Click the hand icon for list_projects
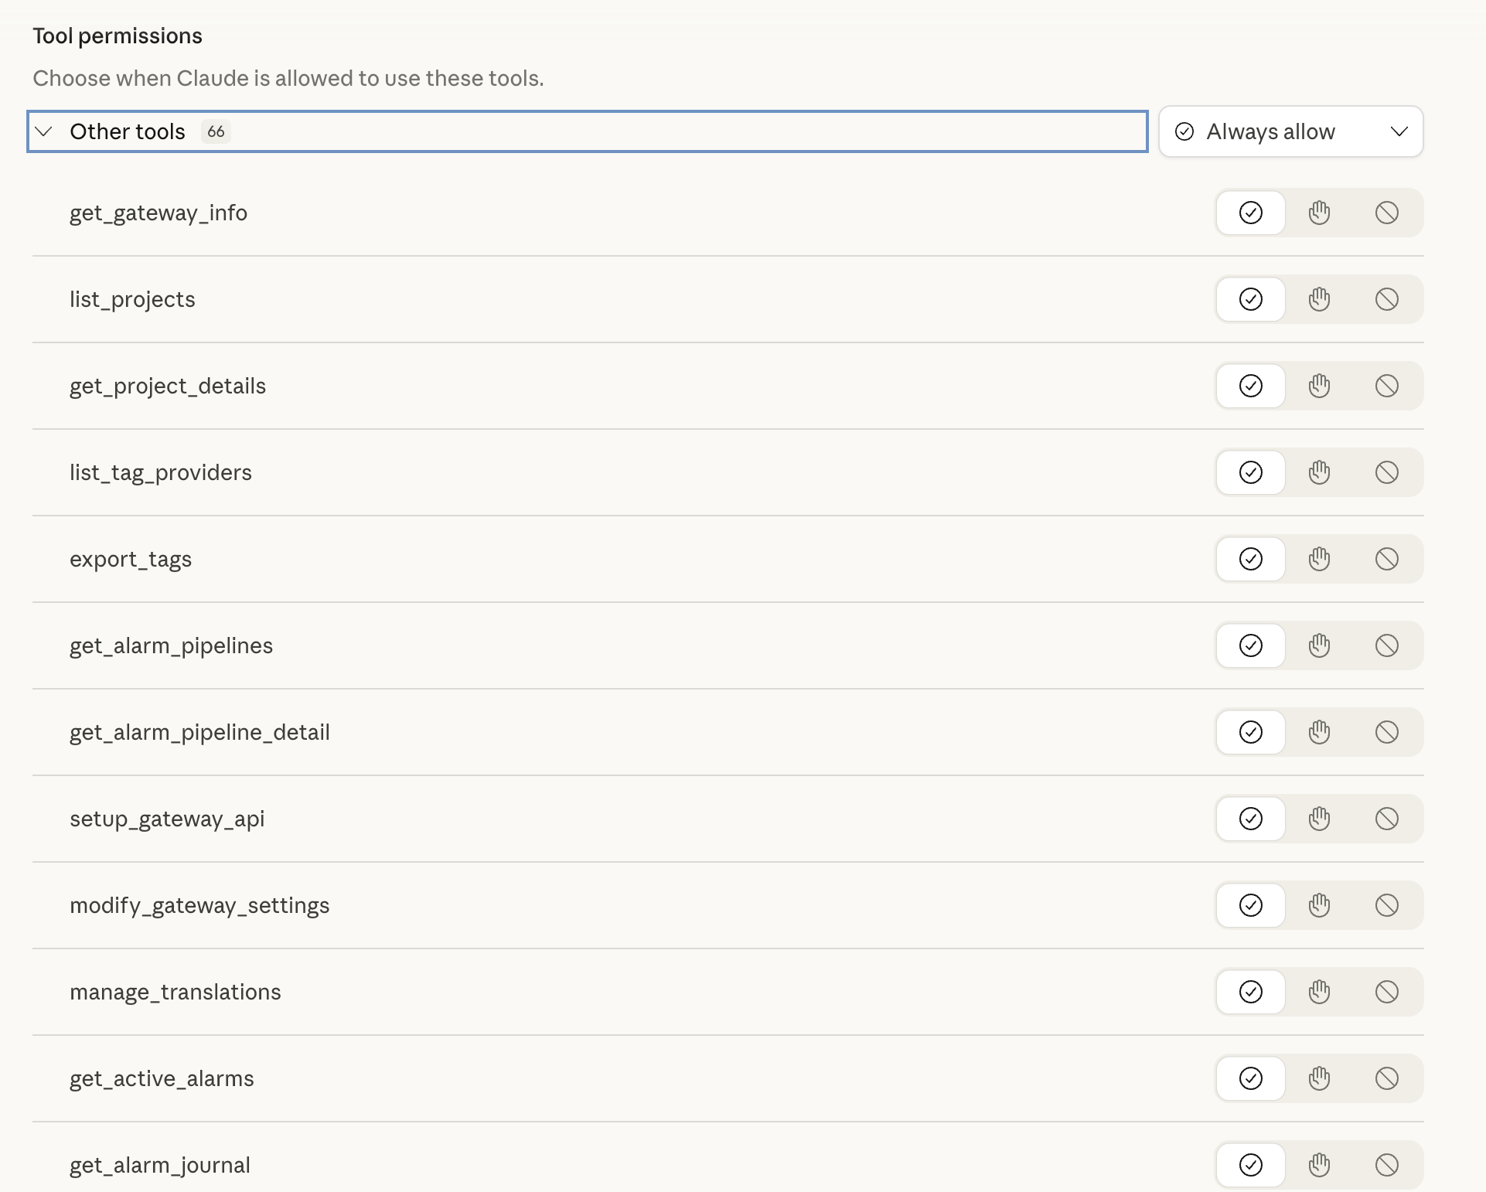 [x=1319, y=298]
